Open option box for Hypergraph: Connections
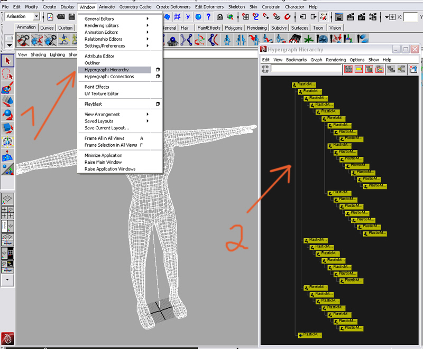Viewport: 423px width, 349px height. [x=158, y=77]
